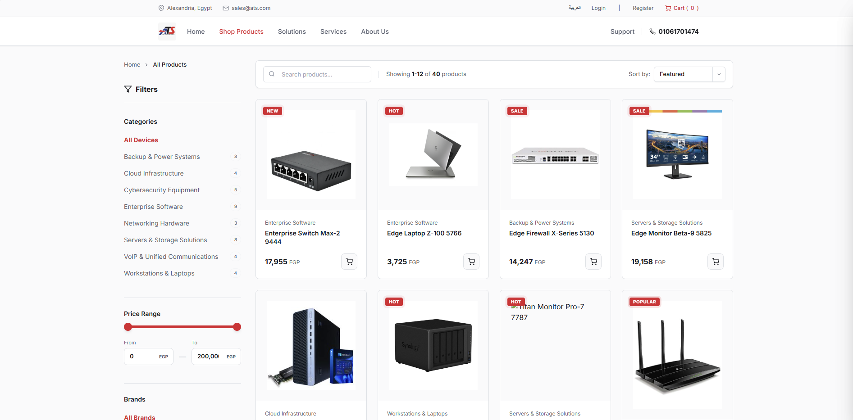The height and width of the screenshot is (420, 853).
Task: Open the Edge Monitor Beta-9 product image
Action: coord(677,154)
